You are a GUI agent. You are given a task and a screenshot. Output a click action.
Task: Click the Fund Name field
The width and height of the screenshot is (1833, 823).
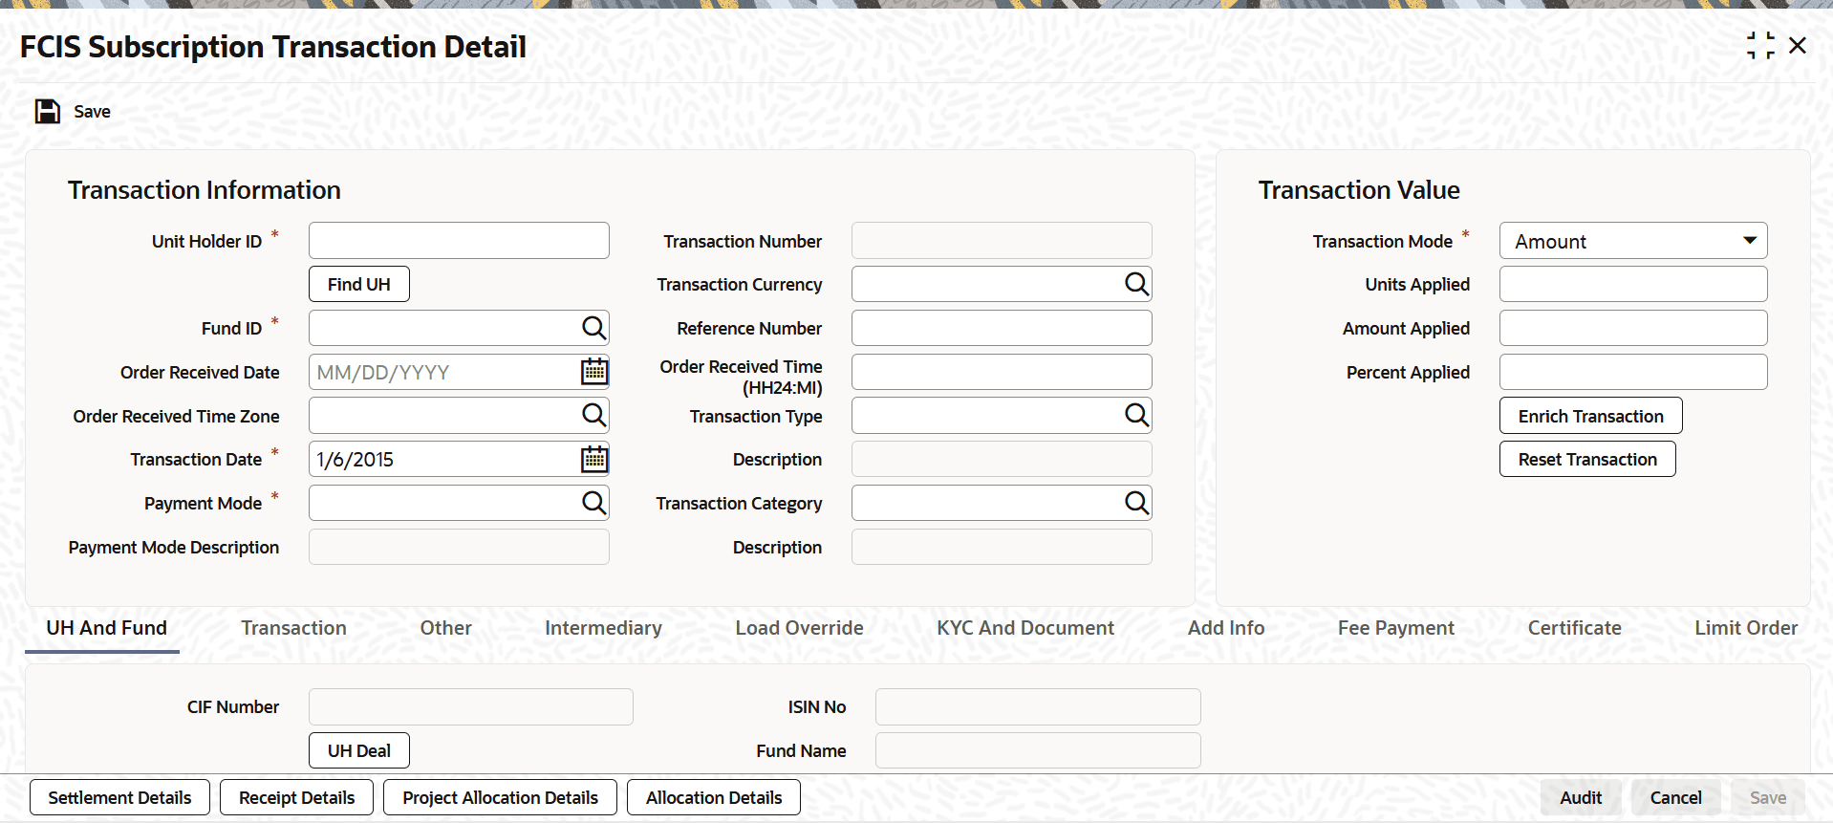(x=1038, y=750)
